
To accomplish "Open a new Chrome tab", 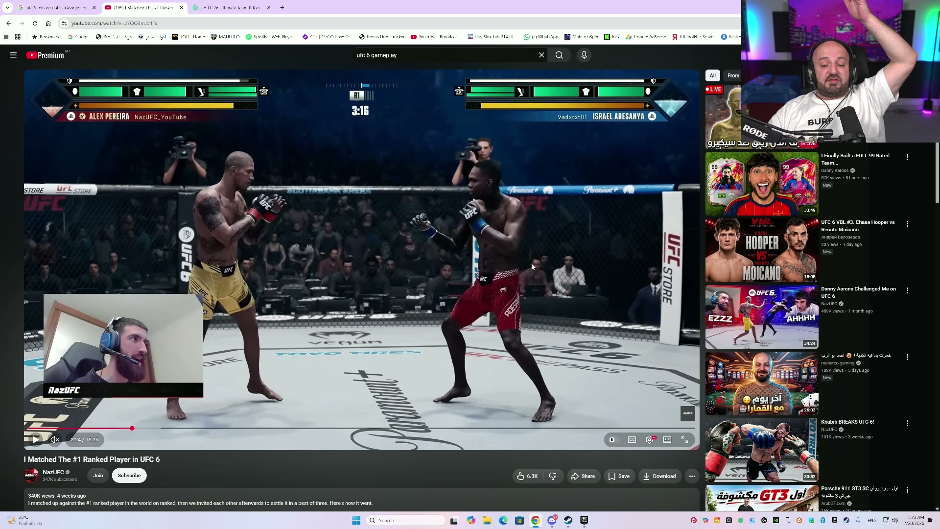I will click(x=282, y=8).
